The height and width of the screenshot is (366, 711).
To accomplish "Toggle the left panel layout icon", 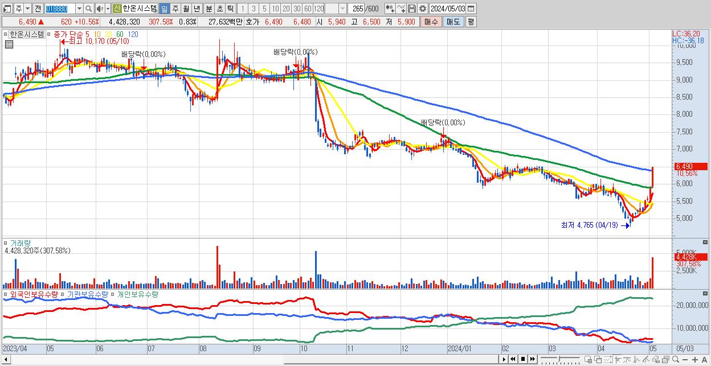I will [x=7, y=9].
